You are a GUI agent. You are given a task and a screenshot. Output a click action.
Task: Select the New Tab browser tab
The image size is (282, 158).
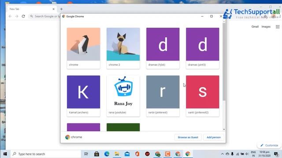pos(31,9)
